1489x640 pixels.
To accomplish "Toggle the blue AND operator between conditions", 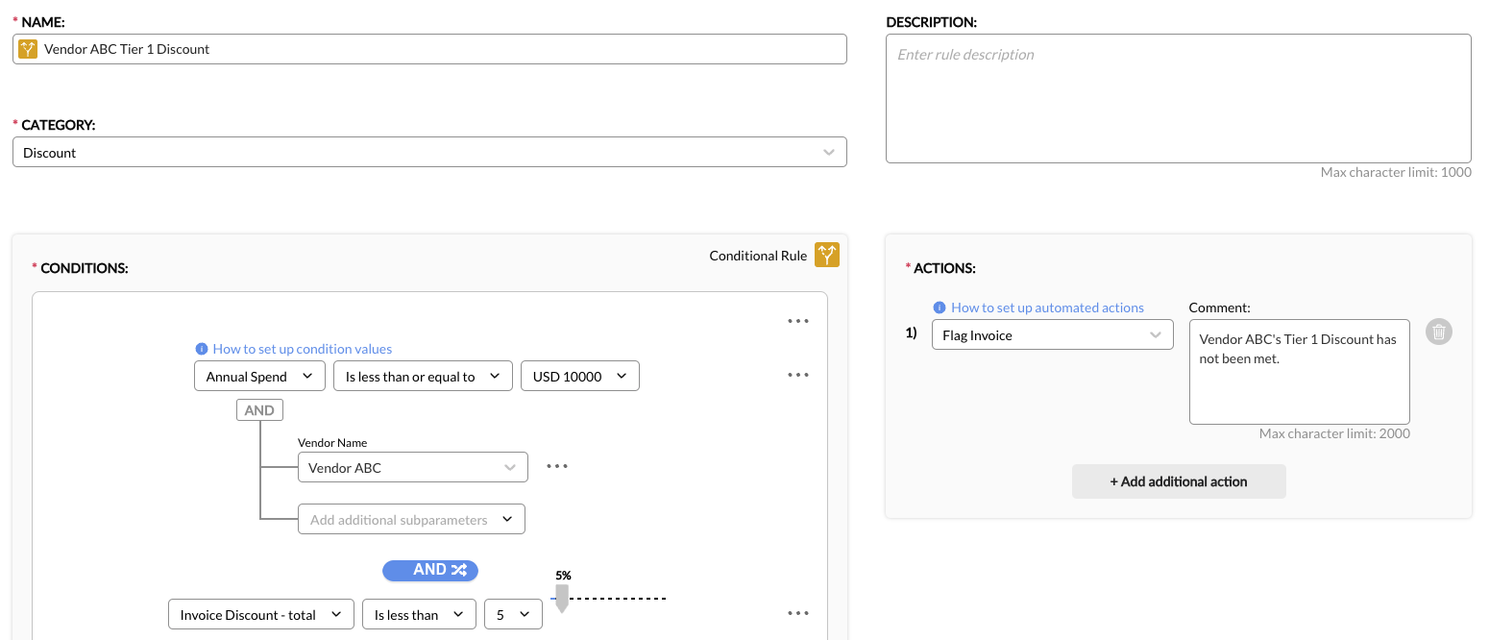I will click(x=429, y=570).
